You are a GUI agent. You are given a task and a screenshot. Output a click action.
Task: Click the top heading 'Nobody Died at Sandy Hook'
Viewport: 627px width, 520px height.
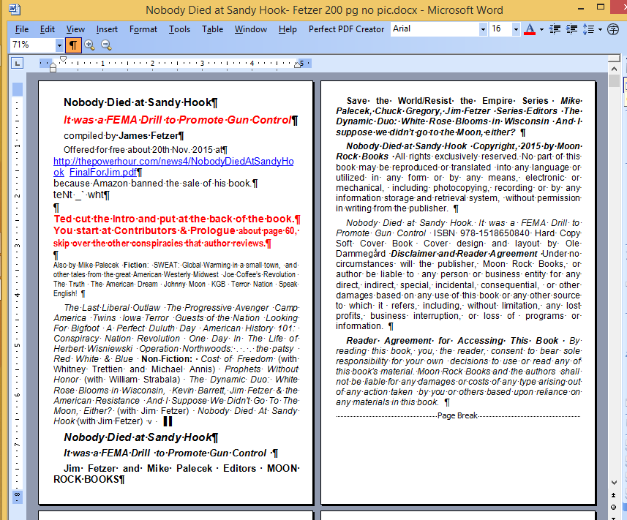(x=138, y=102)
